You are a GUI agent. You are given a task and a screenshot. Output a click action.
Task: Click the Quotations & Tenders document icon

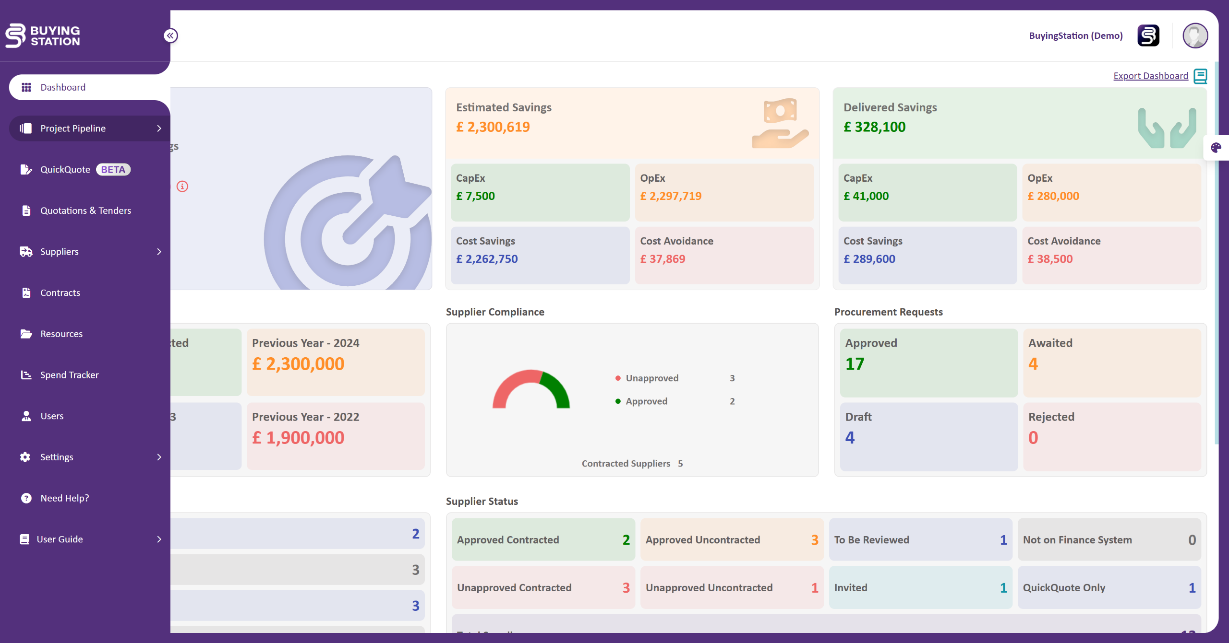[26, 210]
